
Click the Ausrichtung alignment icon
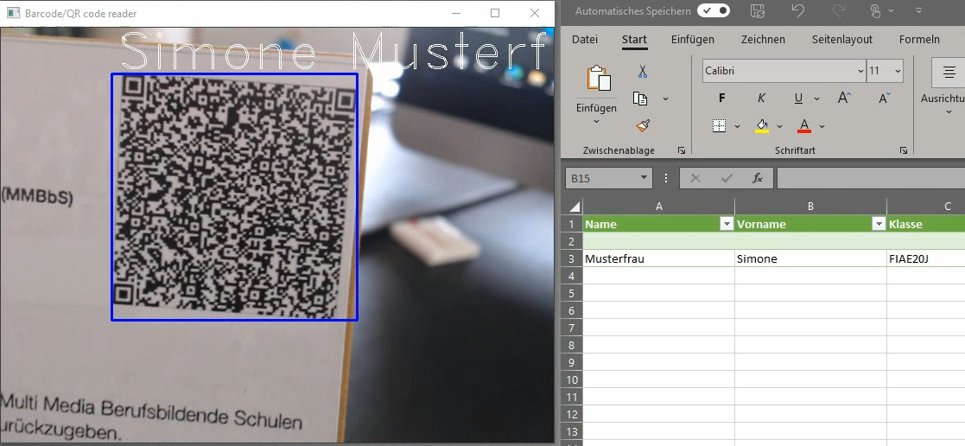click(949, 72)
